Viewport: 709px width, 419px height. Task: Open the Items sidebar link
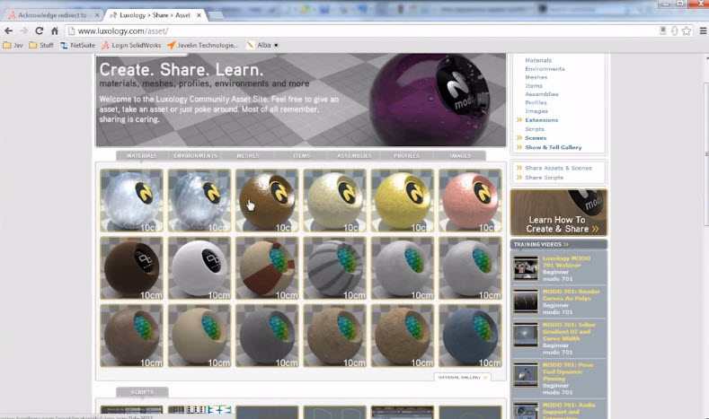534,86
